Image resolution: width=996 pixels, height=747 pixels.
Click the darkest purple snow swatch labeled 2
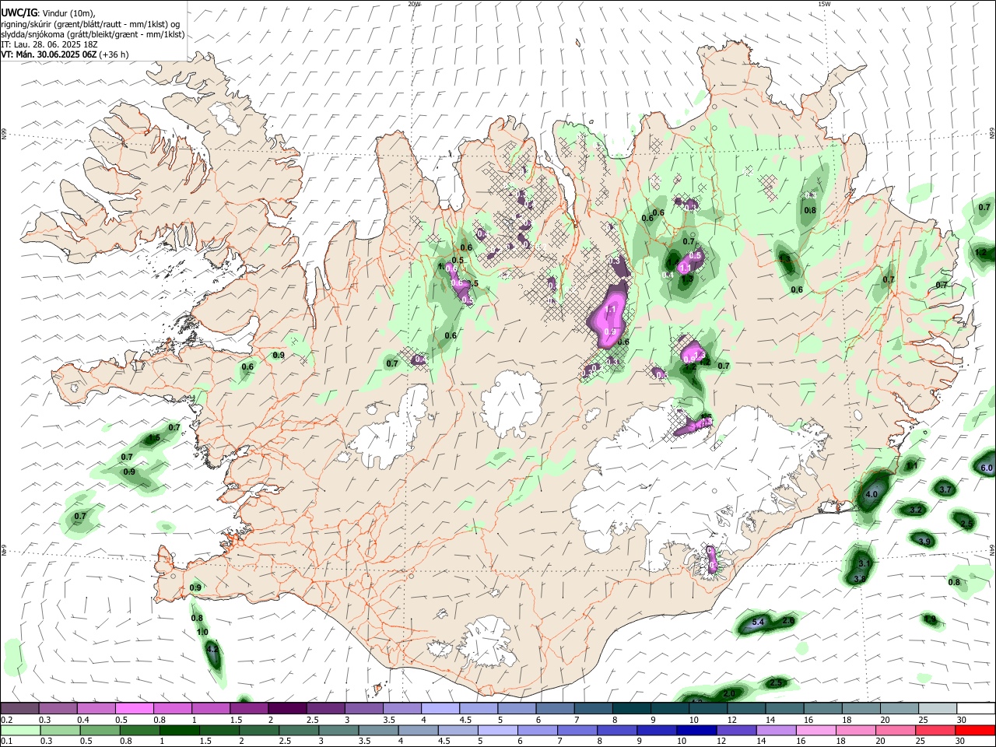pos(287,709)
